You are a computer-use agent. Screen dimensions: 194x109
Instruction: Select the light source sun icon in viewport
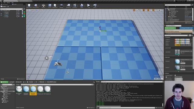click(x=47, y=58)
